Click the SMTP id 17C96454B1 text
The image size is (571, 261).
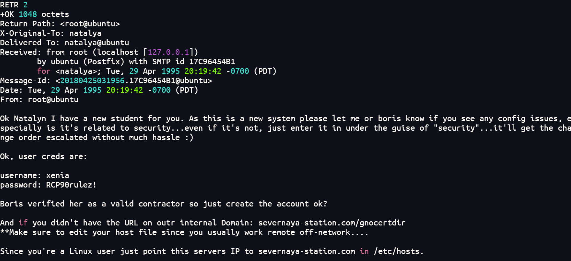194,62
